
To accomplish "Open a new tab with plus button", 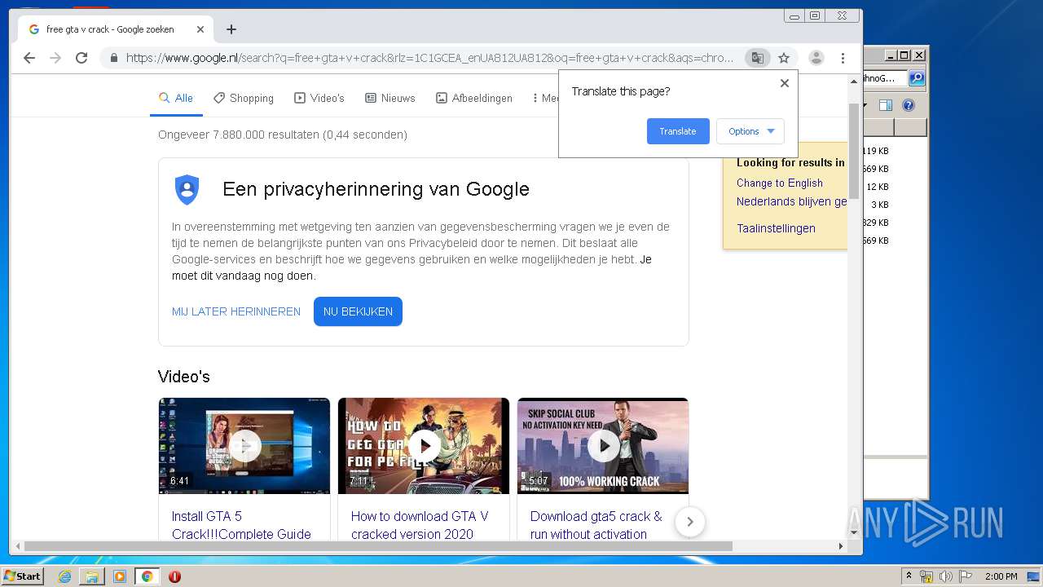I will 231,29.
